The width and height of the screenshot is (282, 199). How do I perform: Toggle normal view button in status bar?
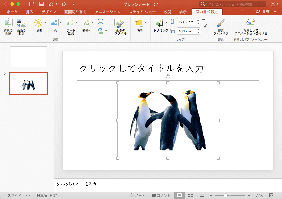tap(179, 196)
